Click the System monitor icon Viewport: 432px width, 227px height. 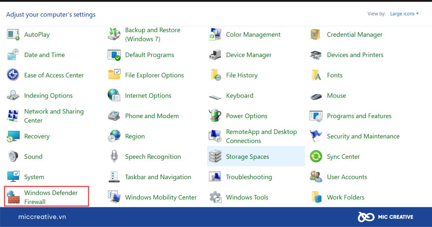(x=13, y=177)
